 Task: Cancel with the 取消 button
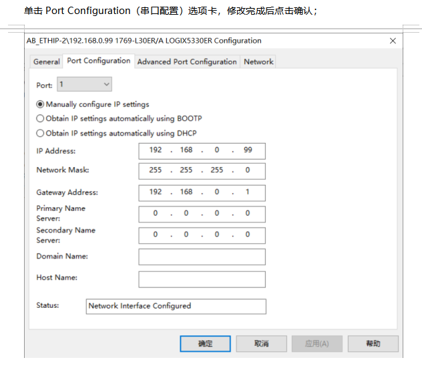(x=261, y=343)
